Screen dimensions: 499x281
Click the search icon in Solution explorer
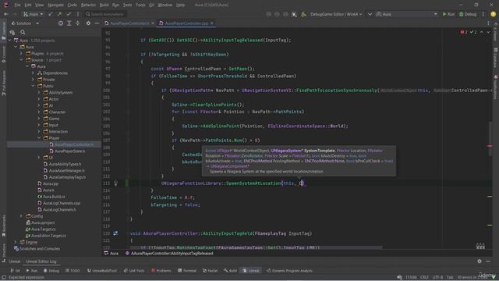23,32
